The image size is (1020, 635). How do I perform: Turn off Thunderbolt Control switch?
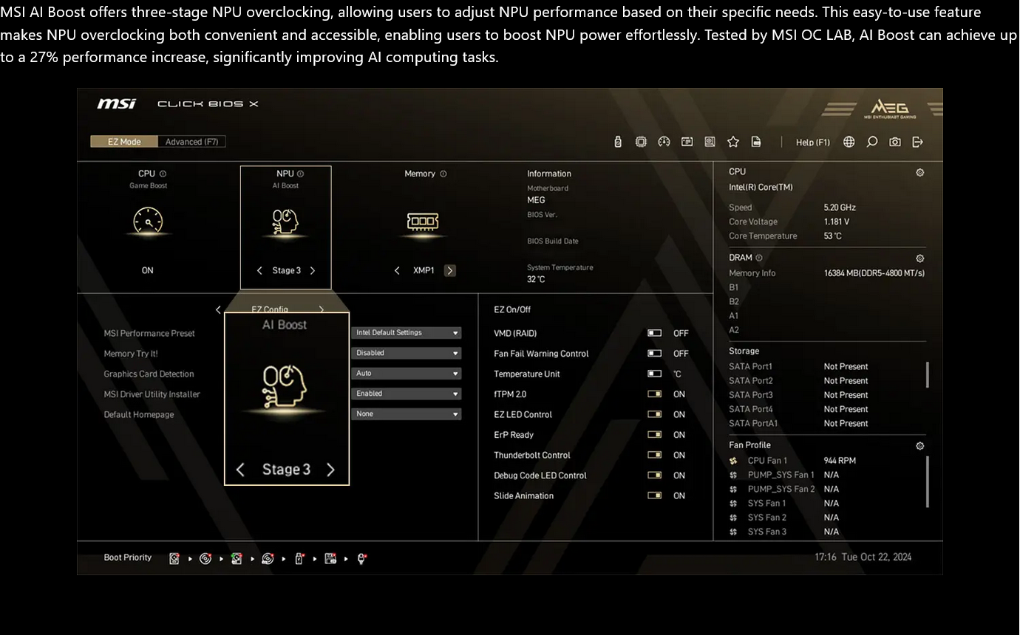[x=654, y=455]
